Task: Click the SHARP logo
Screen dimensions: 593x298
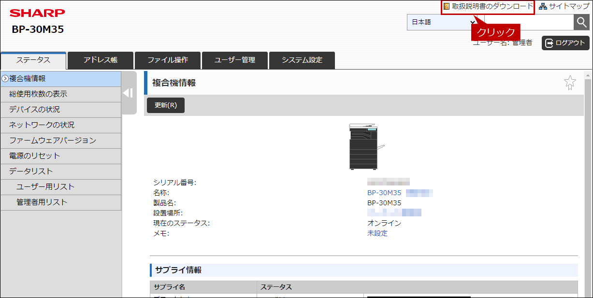Action: click(x=37, y=13)
